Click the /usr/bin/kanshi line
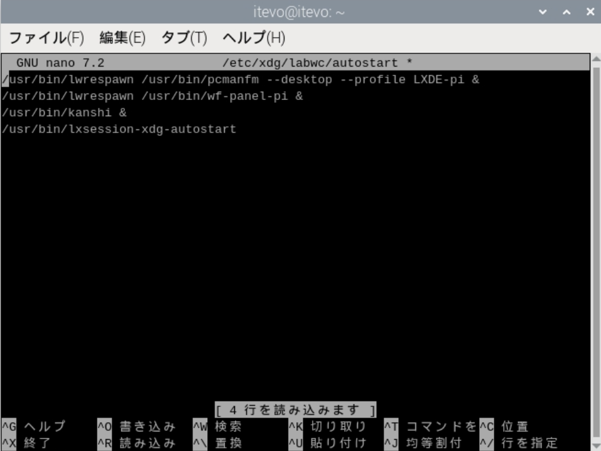This screenshot has height=451, width=601. (64, 113)
